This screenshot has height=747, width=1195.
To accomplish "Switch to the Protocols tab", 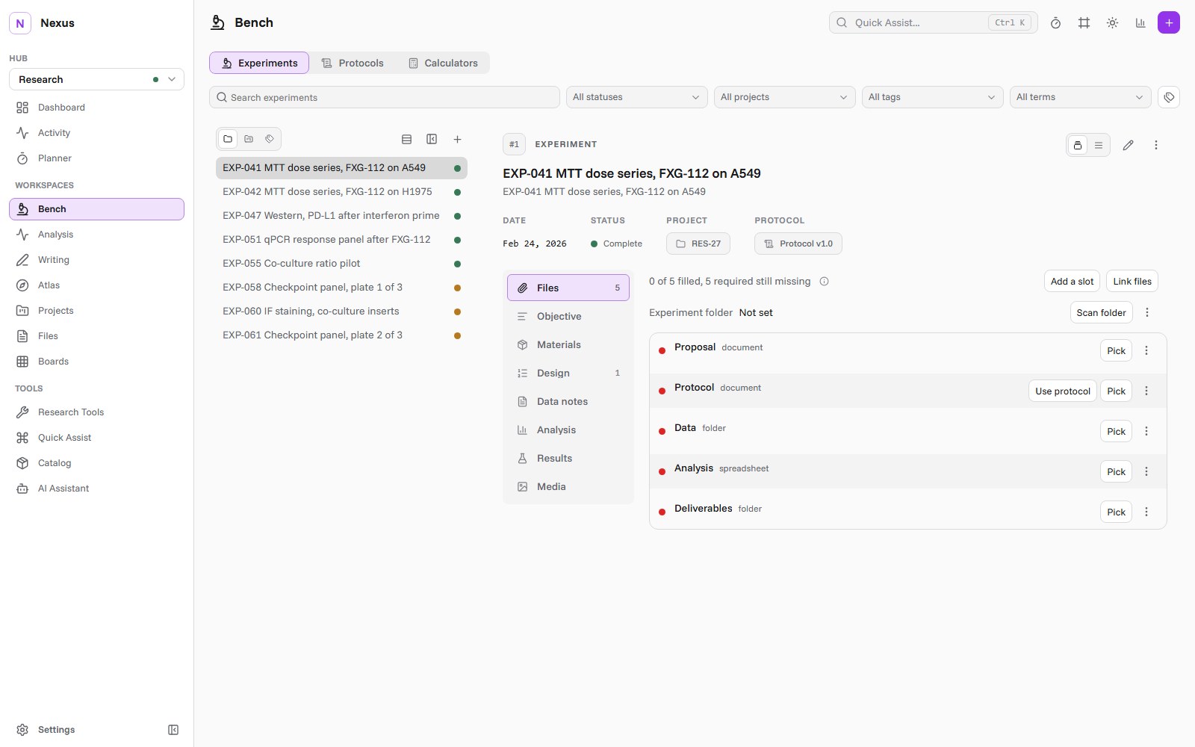I will 353,63.
